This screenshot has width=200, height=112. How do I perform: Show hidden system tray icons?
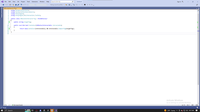click(177, 111)
